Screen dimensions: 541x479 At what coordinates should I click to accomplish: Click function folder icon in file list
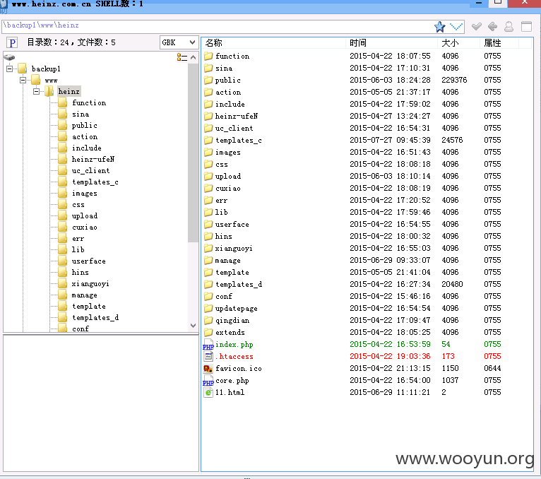208,56
